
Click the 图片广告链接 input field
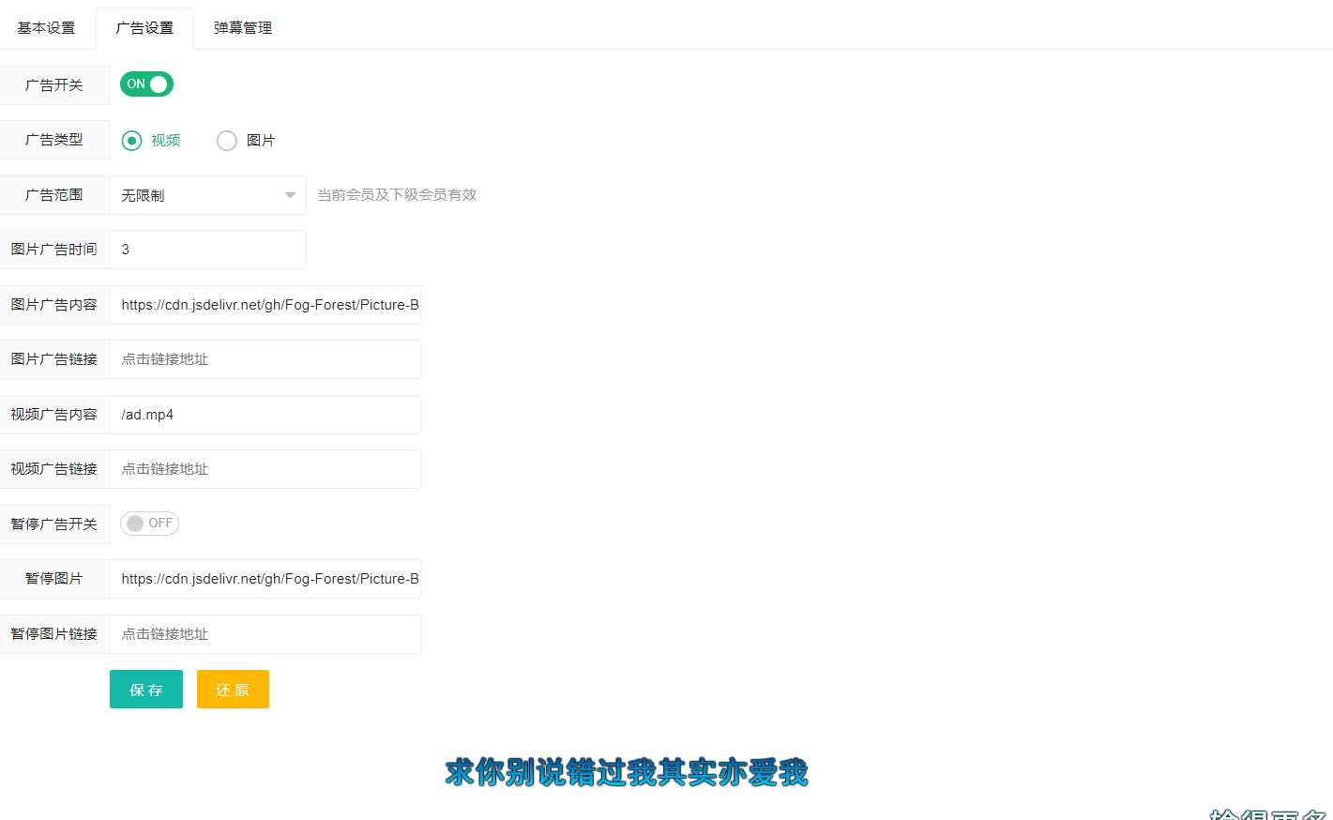point(265,358)
